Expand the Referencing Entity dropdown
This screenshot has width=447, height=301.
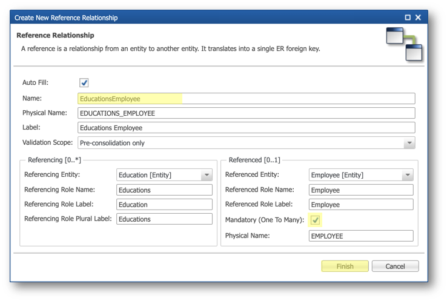[207, 175]
